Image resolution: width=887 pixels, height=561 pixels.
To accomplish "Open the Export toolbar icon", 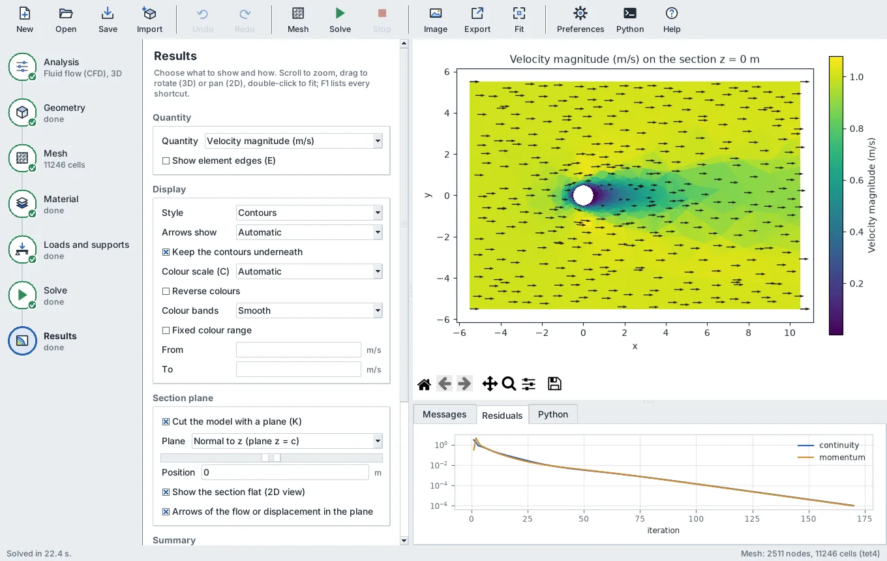I will 477,20.
